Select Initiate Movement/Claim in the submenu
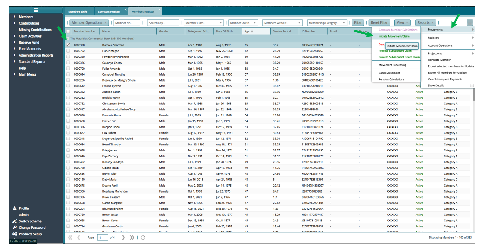Viewport: 481px width, 247px height. [x=394, y=37]
